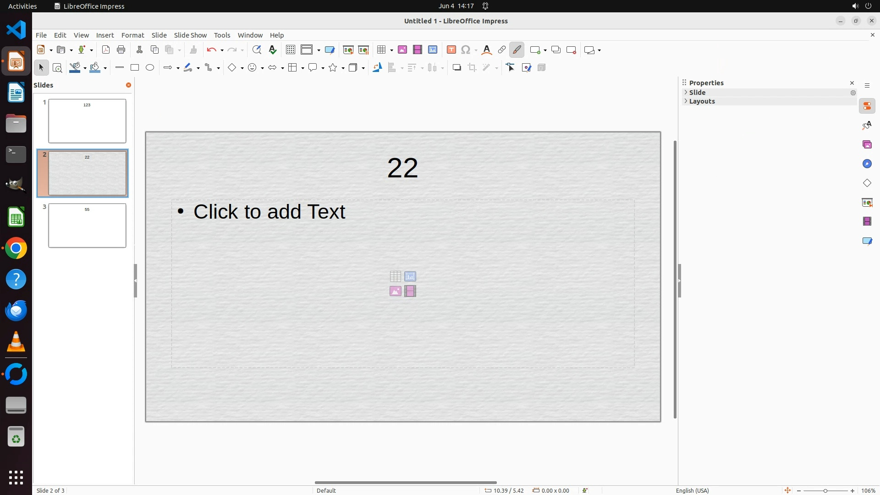Toggle the Display Grid button
This screenshot has width=880, height=495.
291,50
